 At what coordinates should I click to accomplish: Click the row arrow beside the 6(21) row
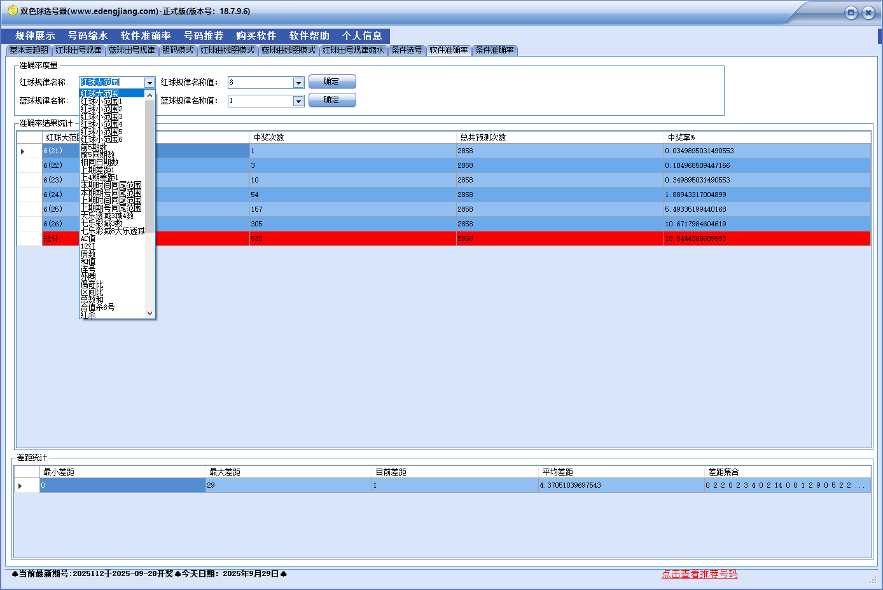pos(23,151)
